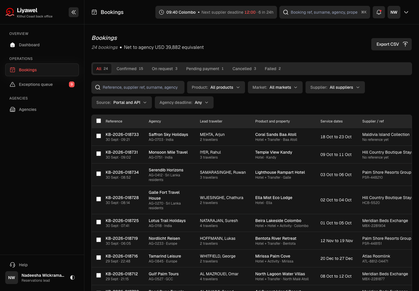Click Bookings item in sidebar

42,70
